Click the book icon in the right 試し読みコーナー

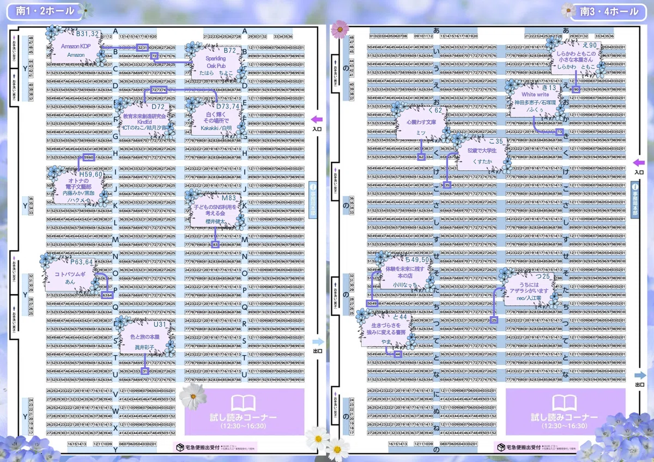point(564,403)
